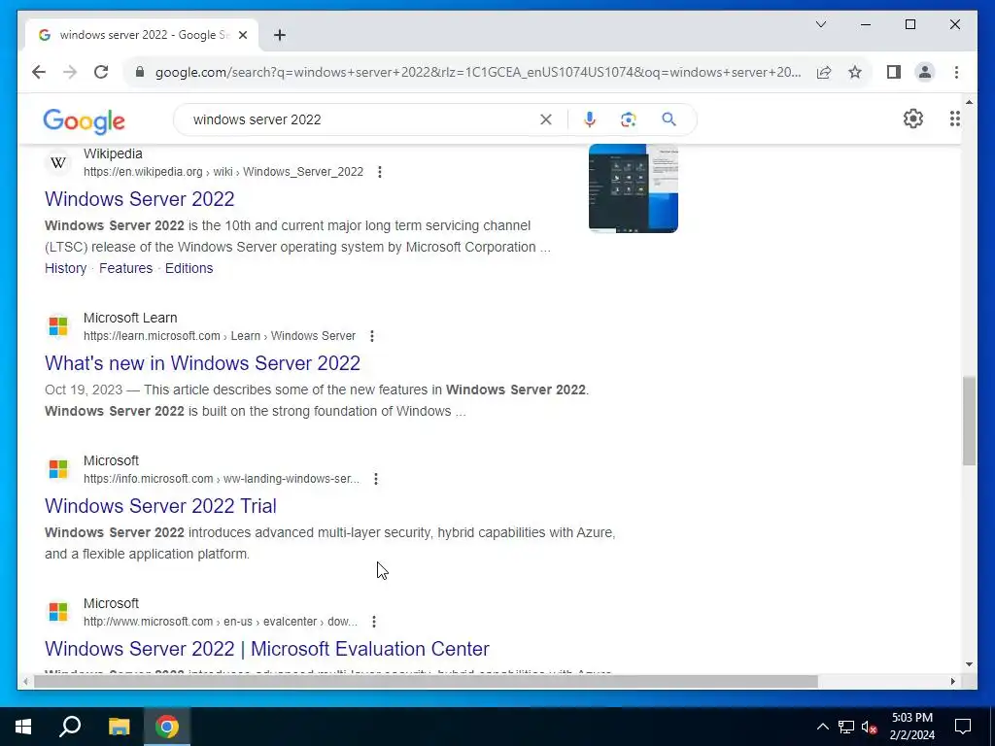The width and height of the screenshot is (995, 746).
Task: Share this page from address bar
Action: [x=824, y=72]
